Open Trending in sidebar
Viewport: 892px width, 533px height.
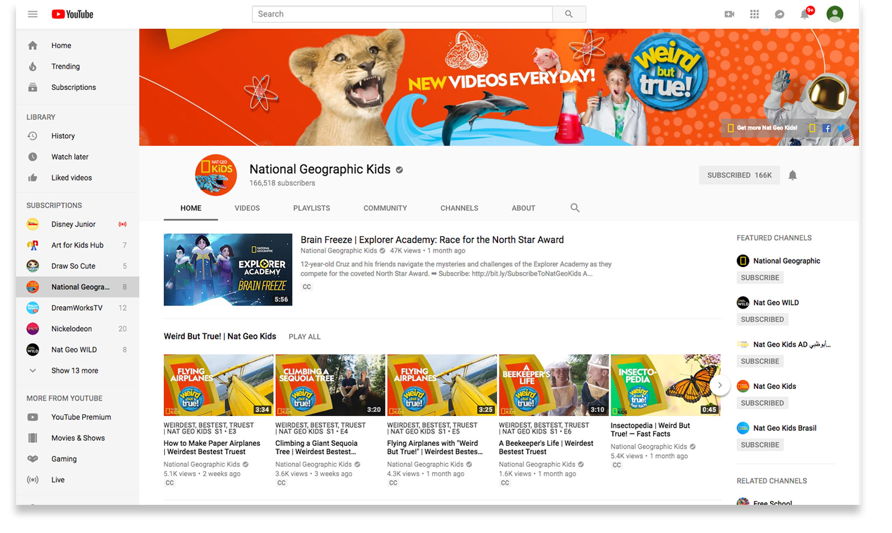(77, 66)
